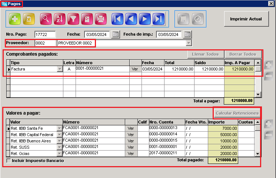276x178 pixels.
Task: Click minus icon beside Comprobantes pagados grid
Action: pos(268,76)
